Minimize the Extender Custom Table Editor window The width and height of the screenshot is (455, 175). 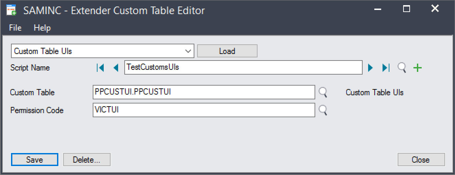click(378, 10)
